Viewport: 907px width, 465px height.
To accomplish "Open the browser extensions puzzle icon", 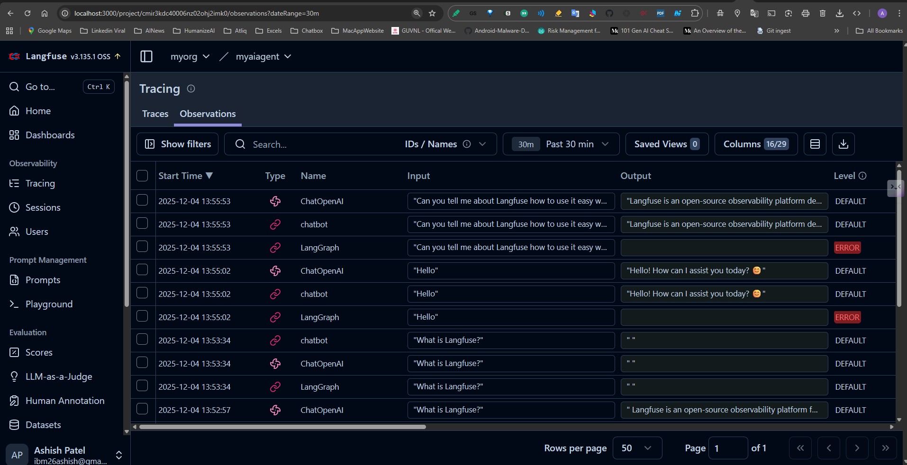I will pos(695,13).
